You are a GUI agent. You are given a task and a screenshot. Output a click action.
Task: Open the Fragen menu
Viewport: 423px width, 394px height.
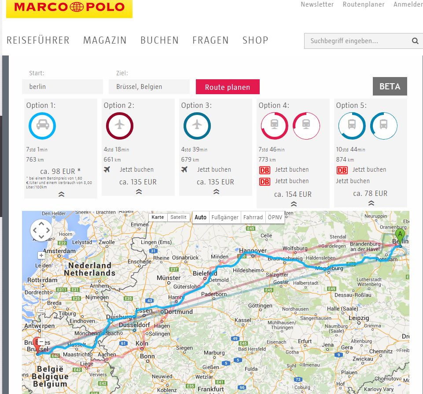click(210, 40)
